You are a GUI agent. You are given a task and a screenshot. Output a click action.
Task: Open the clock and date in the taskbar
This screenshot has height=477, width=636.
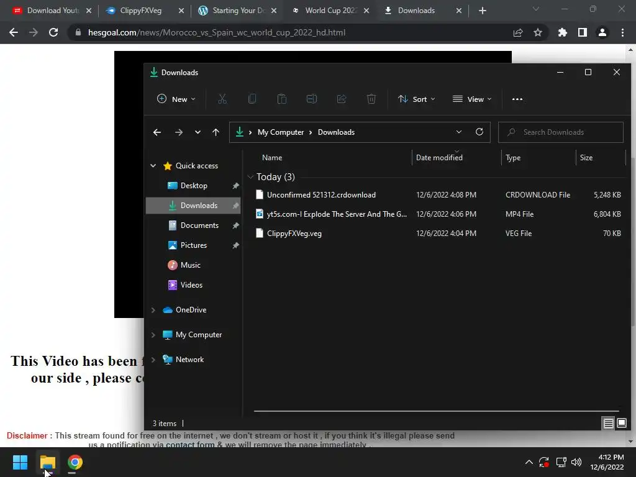[607, 462]
